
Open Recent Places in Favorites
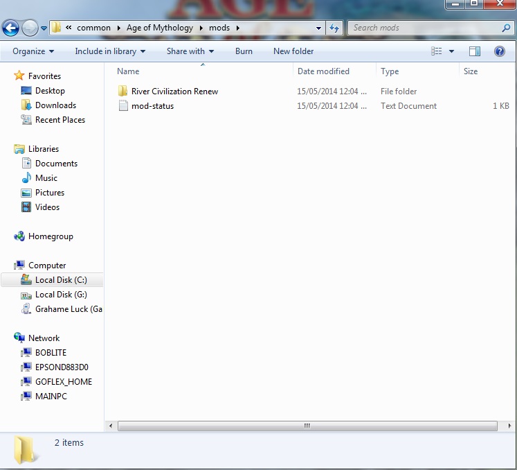(x=60, y=120)
